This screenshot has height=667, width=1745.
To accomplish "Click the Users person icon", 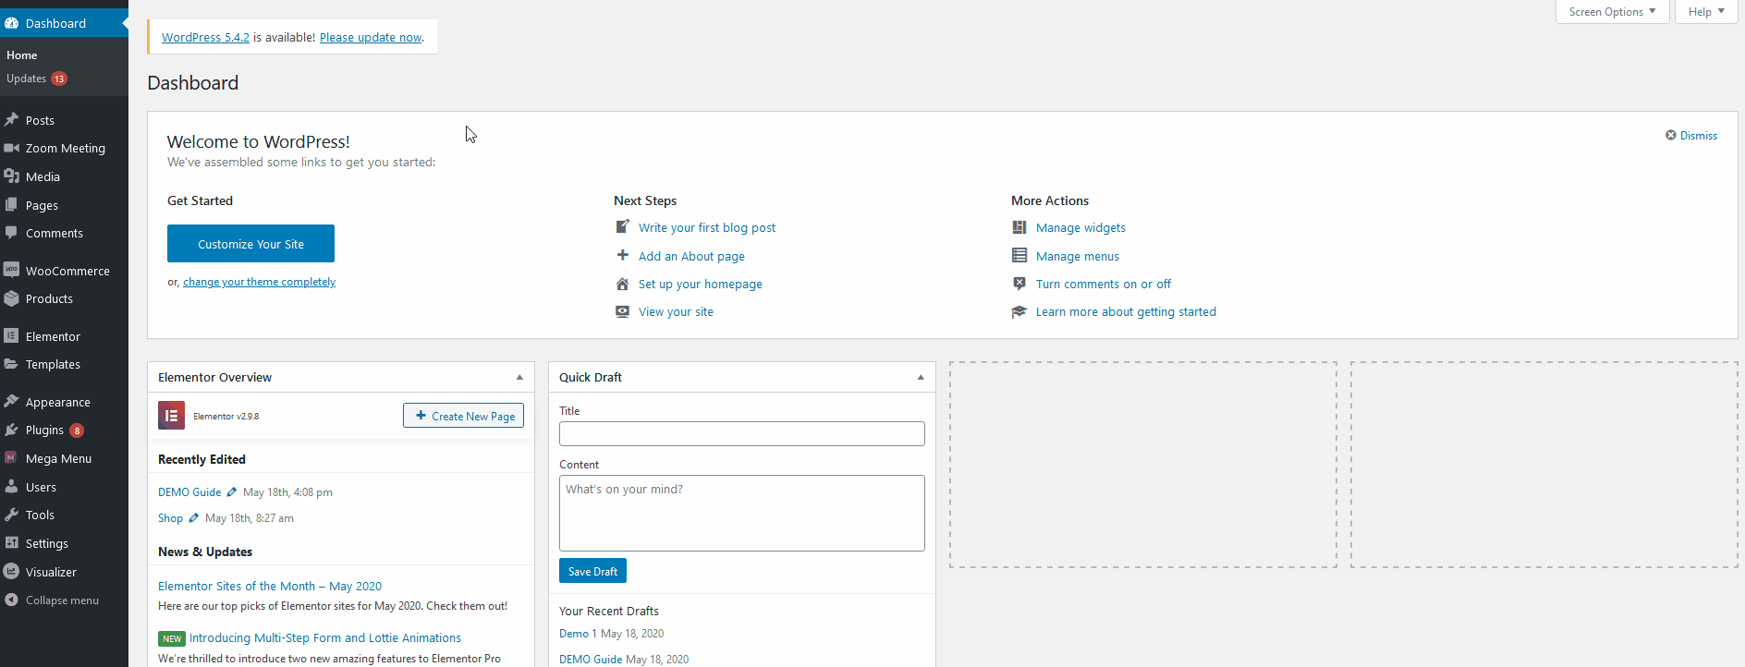I will point(12,487).
